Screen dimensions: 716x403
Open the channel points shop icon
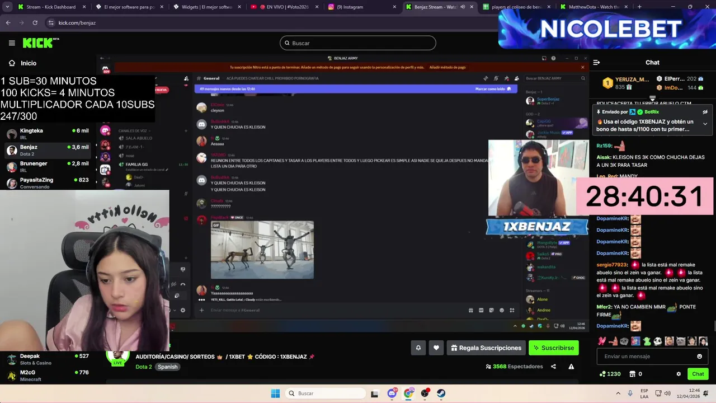[x=633, y=374]
